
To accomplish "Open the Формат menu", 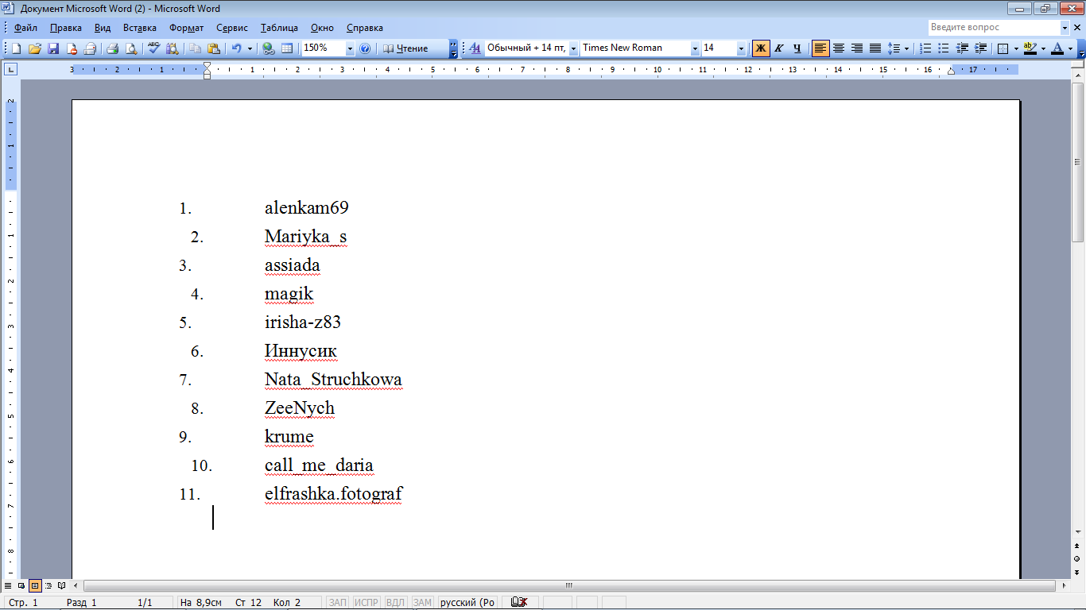I will coord(186,28).
